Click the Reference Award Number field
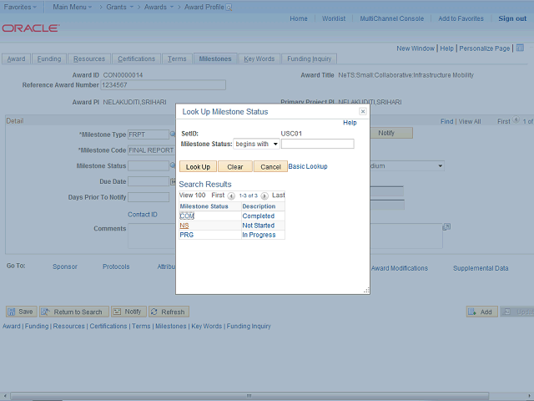Screen dimensions: 534x401 (x=164, y=85)
